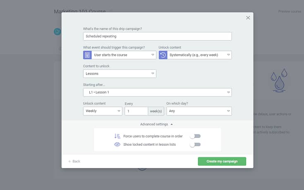This screenshot has width=304, height=190.
Task: Click the eye icon for locked content
Action: tap(117, 144)
